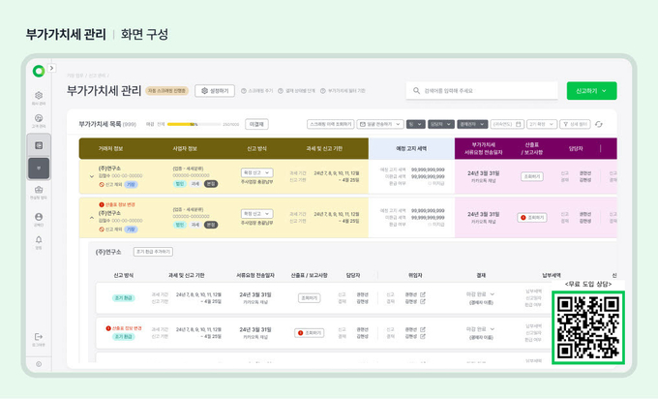Select the bell notification icon in sidebar

[39, 240]
